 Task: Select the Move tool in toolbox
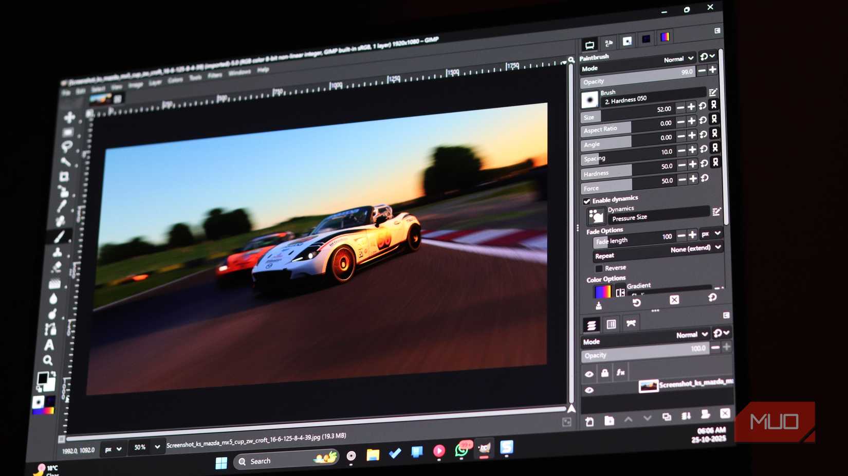pos(69,118)
